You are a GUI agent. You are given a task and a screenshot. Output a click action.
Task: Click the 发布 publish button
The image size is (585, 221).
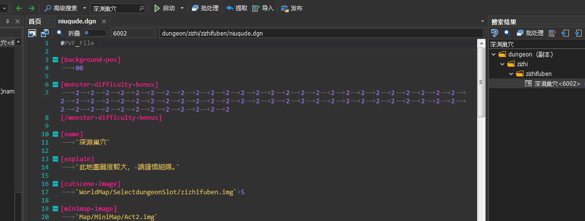coord(292,8)
